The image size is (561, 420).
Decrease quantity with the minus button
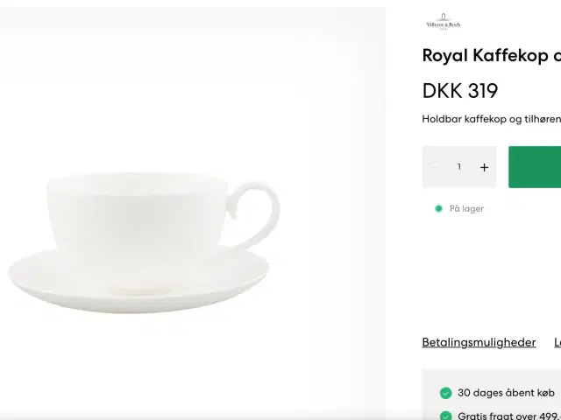point(434,167)
